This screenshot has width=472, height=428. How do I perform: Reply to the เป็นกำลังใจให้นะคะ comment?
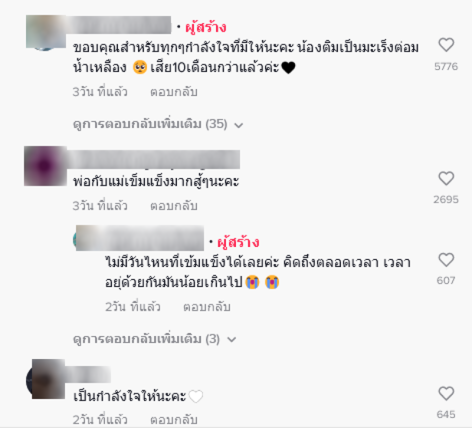(173, 420)
